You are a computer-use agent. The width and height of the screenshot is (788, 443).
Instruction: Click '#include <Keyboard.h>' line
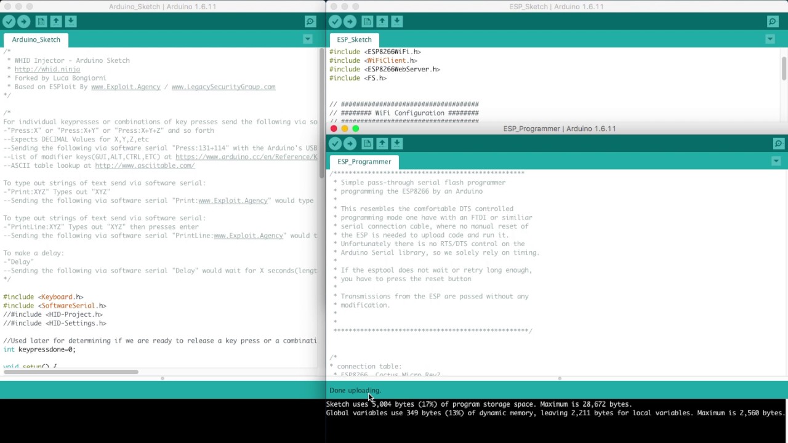click(43, 297)
